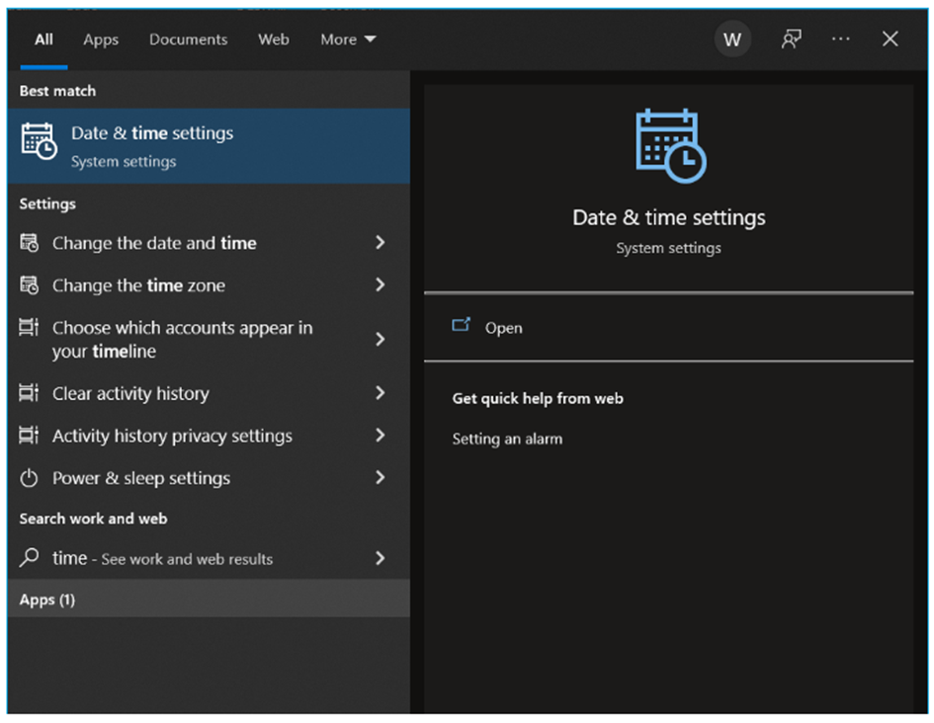Click the Power & sleep settings power icon
Image resolution: width=934 pixels, height=723 pixels.
click(29, 478)
